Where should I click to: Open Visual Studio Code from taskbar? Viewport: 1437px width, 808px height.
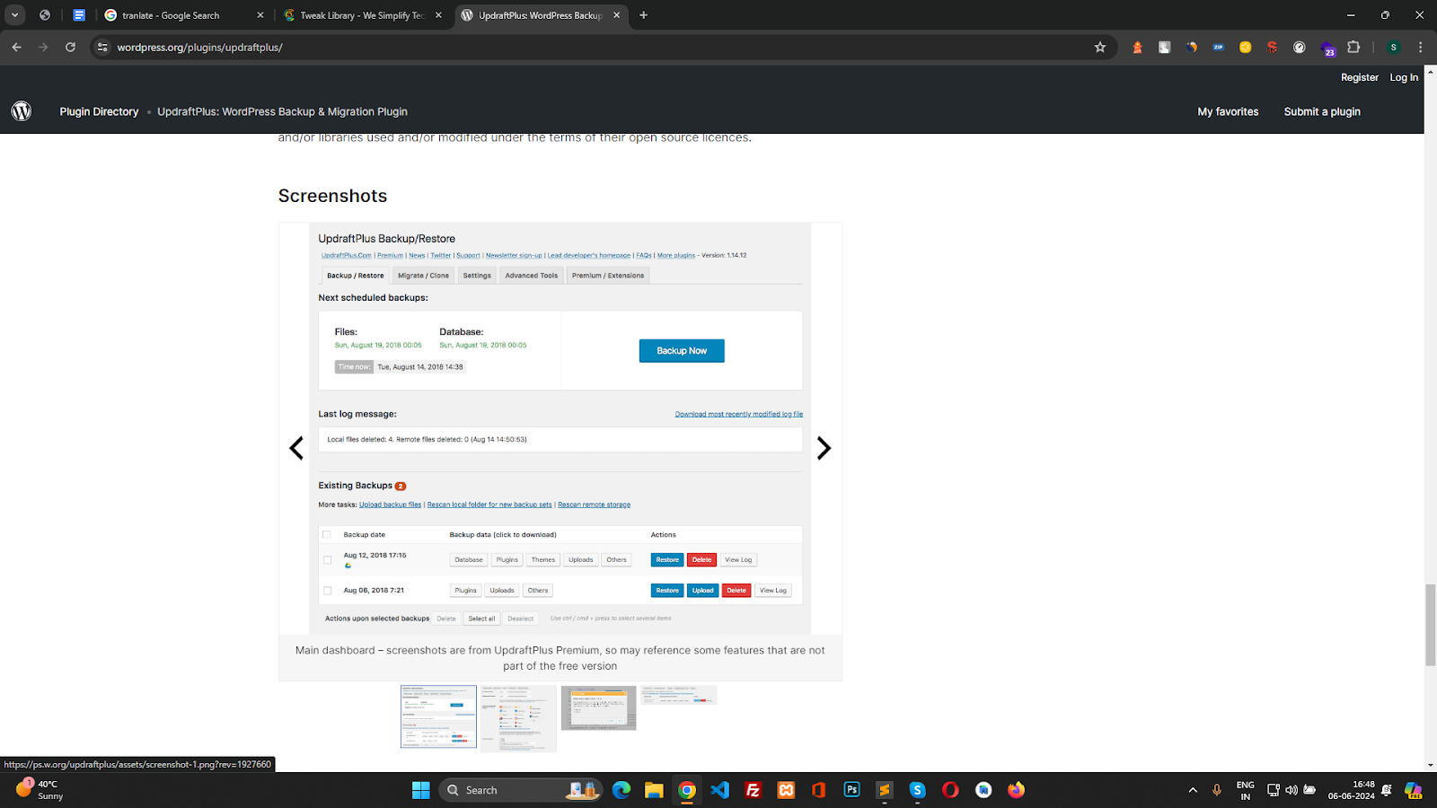click(x=719, y=790)
